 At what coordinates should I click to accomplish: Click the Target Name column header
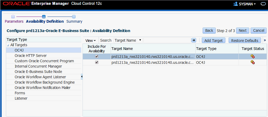click(153, 49)
